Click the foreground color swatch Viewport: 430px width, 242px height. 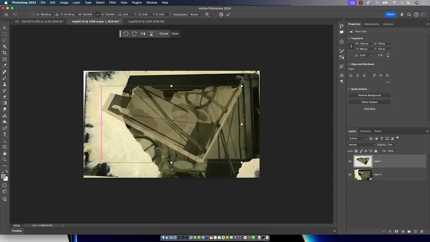point(3,176)
